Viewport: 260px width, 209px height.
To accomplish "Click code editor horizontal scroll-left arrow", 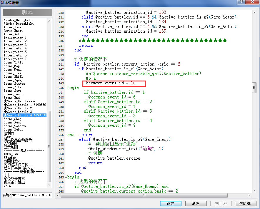I will pyautogui.click(x=58, y=195).
